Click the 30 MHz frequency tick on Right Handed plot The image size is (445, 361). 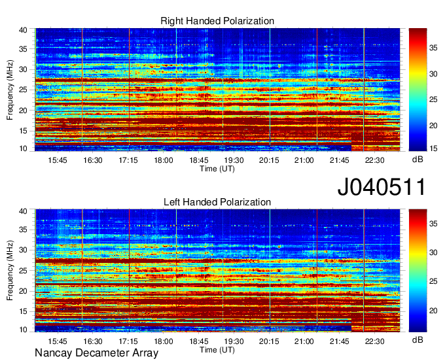[x=23, y=69]
